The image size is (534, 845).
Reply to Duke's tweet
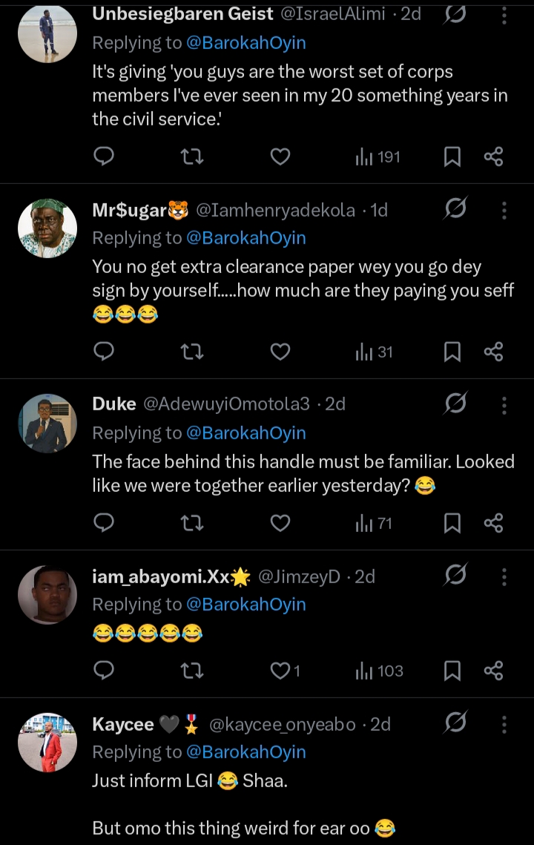(x=105, y=524)
